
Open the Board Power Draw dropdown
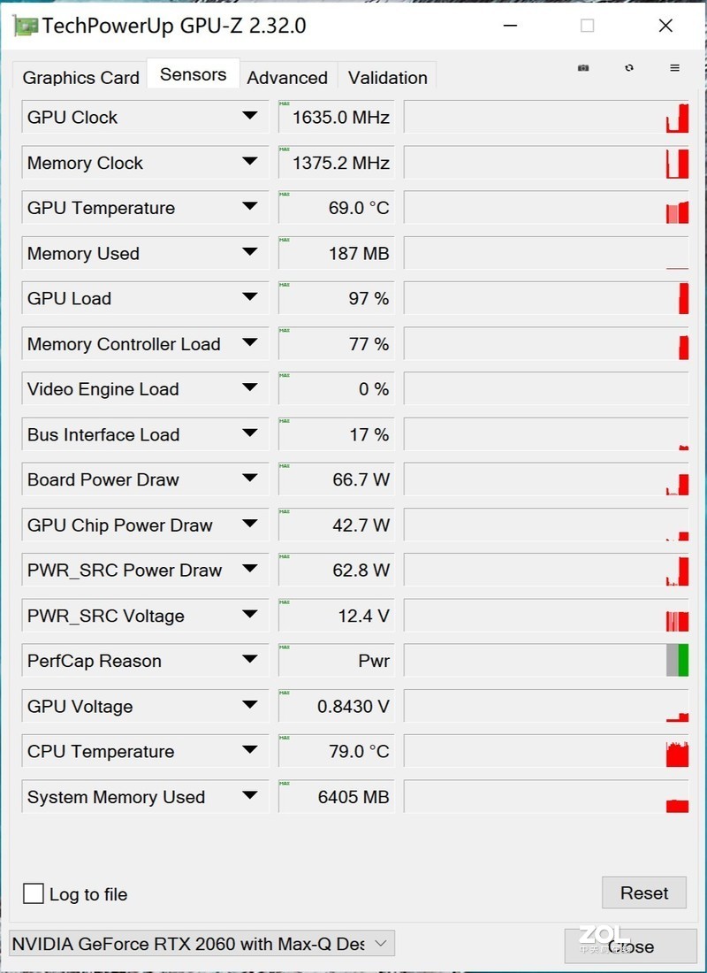[250, 479]
